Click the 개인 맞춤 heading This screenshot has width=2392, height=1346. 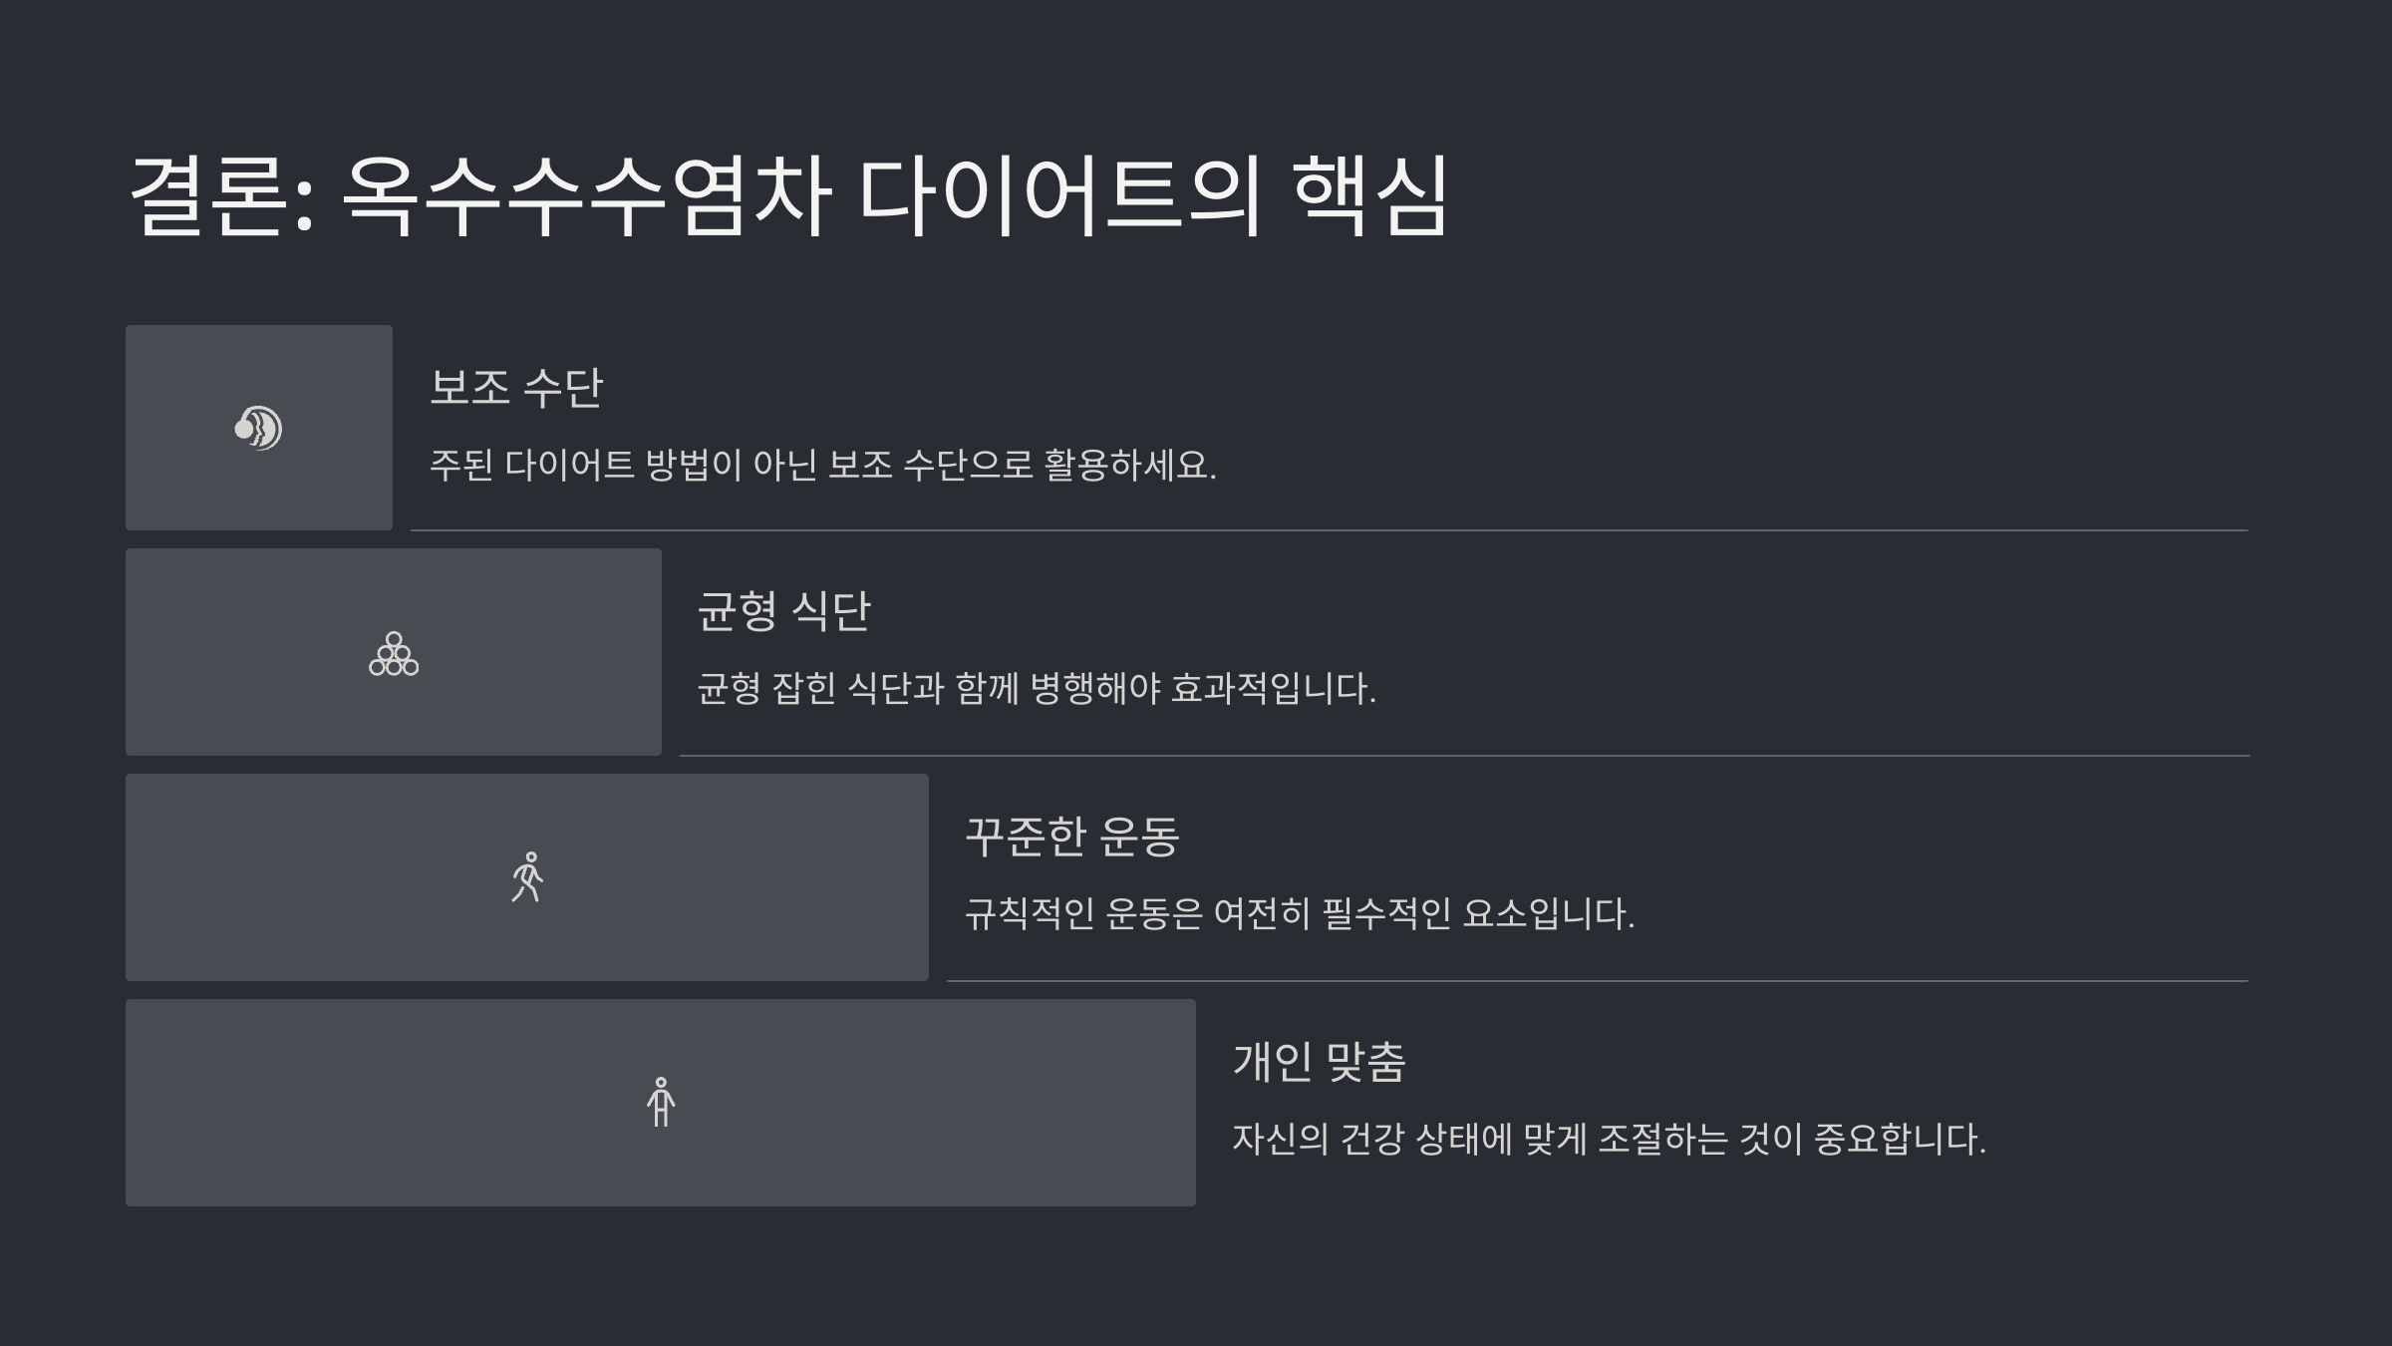point(1320,1061)
